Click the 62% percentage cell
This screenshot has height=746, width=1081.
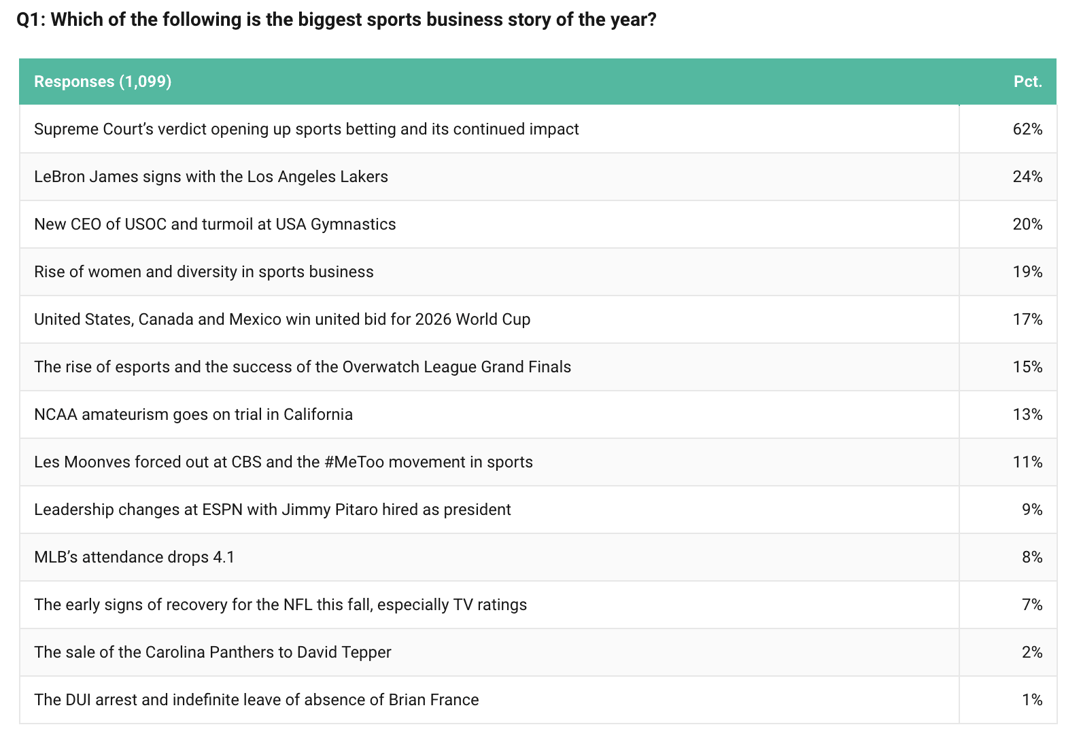click(x=1027, y=129)
